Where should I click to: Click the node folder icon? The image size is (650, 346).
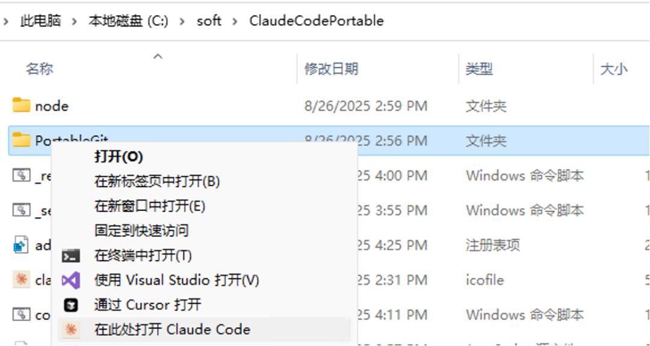[22, 105]
